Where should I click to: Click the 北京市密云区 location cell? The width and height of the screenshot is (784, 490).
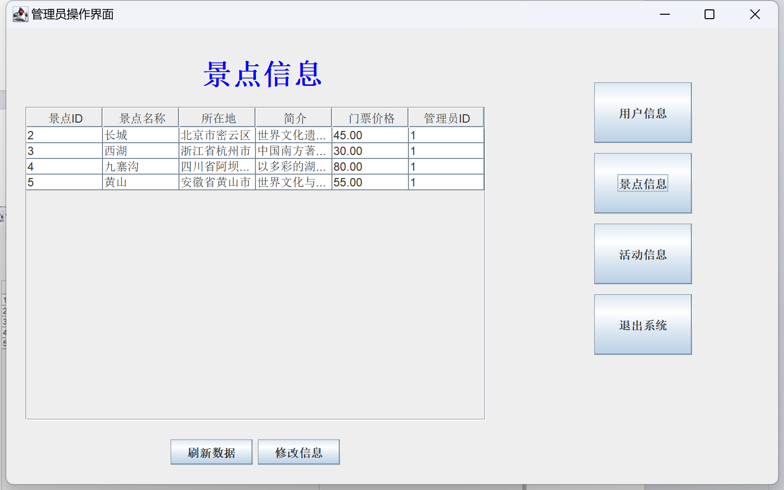click(x=217, y=135)
